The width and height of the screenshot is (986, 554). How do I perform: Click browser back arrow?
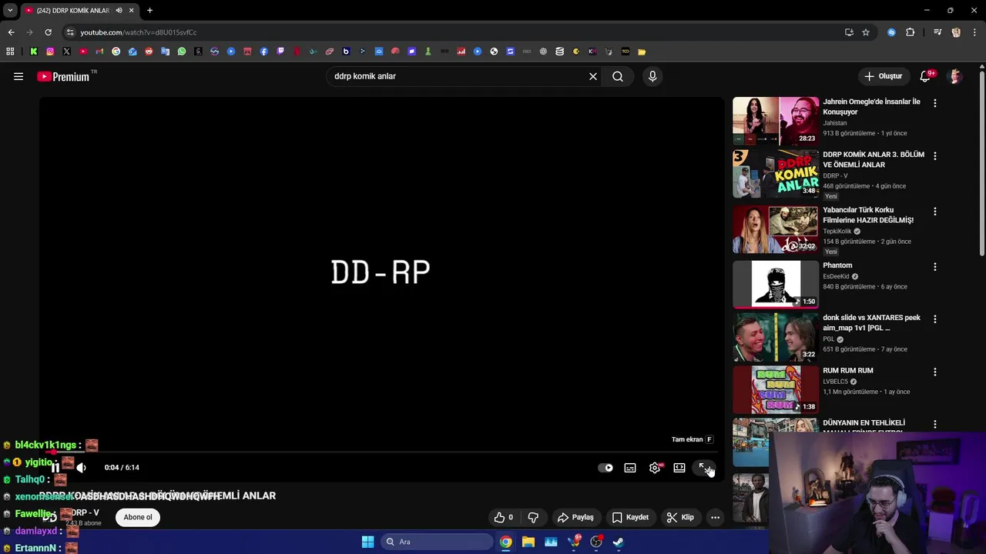(11, 32)
